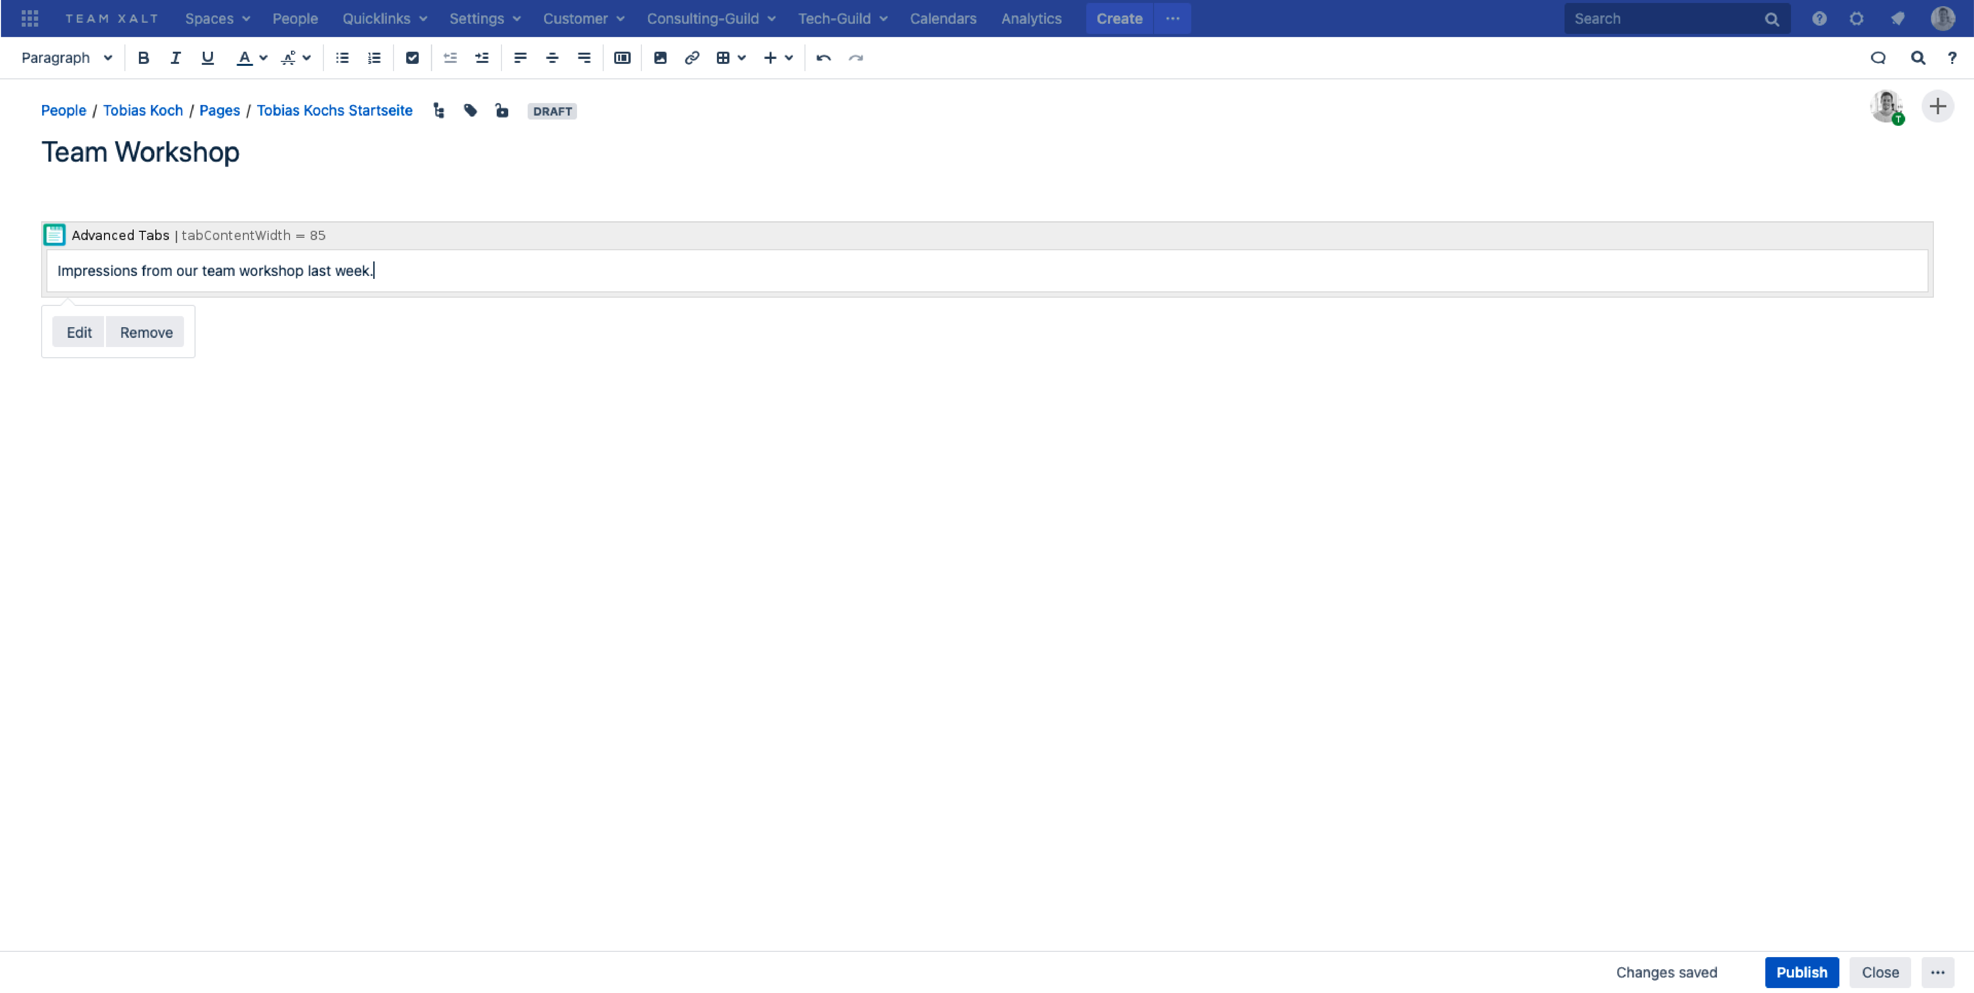Open page location hierarchy icon

439,110
